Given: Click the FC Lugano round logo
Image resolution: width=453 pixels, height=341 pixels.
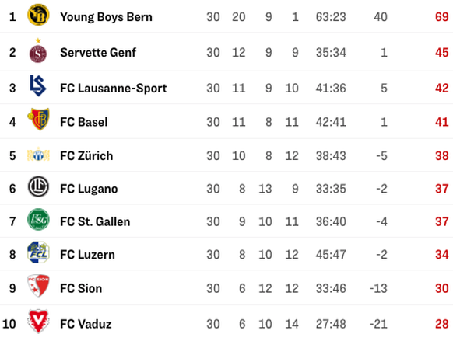Looking at the screenshot, I should [x=38, y=186].
